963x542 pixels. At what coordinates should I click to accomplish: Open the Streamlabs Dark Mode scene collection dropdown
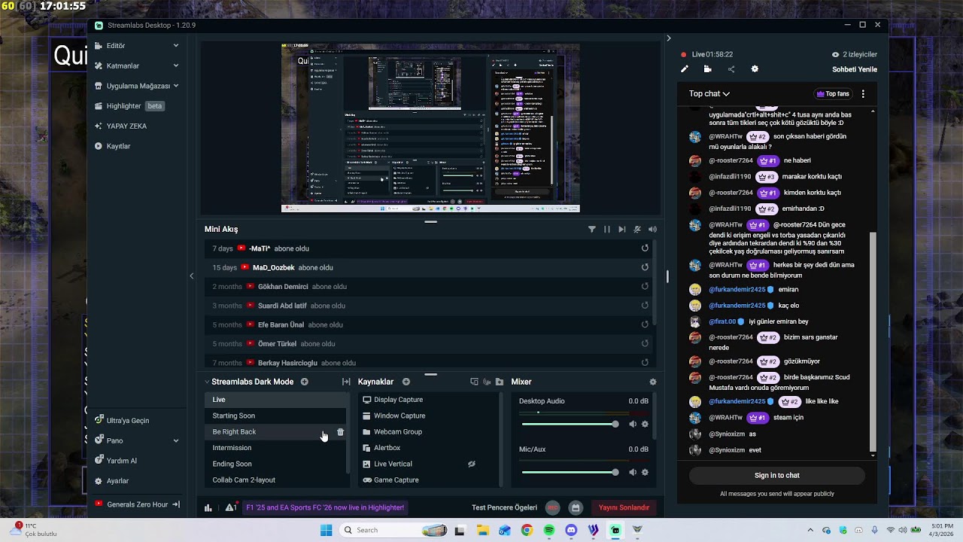tap(249, 382)
